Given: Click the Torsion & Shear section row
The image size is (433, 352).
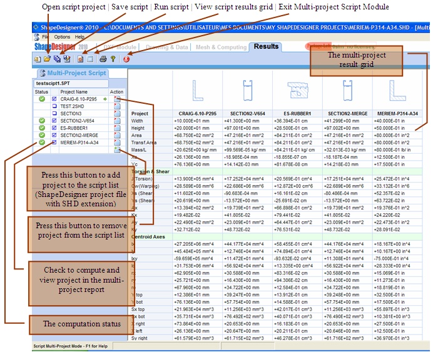Looking at the screenshot, I should point(276,171).
